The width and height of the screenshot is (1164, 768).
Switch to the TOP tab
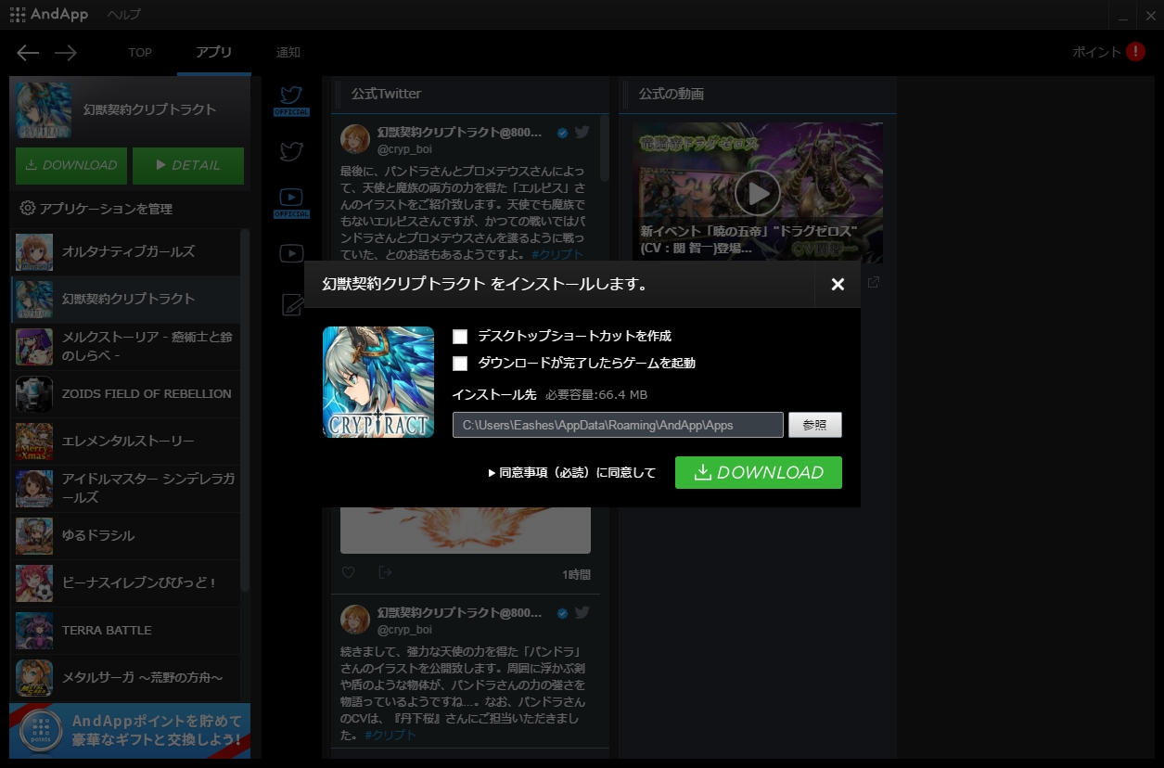point(140,53)
